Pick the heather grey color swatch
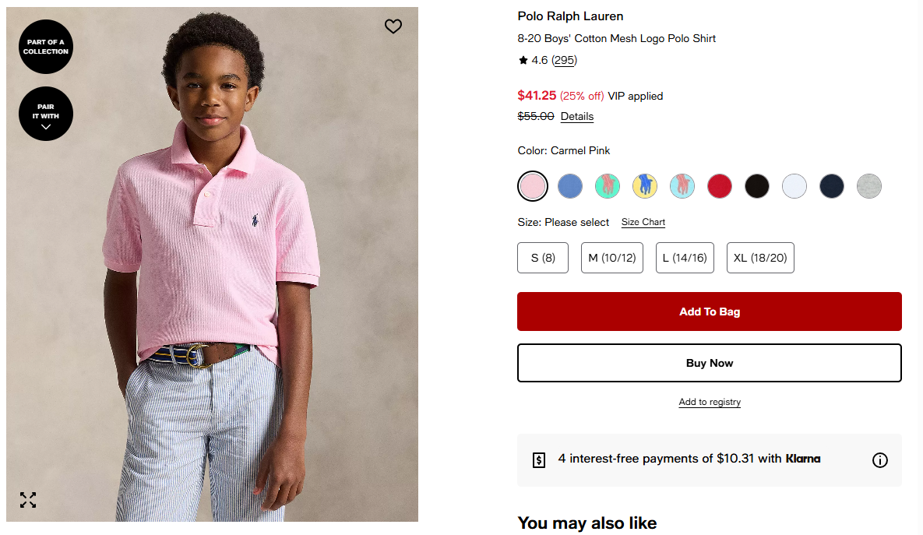The width and height of the screenshot is (923, 535). (869, 186)
